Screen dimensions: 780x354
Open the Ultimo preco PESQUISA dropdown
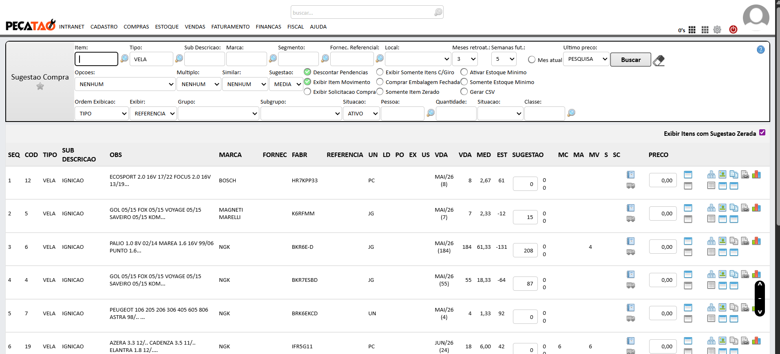click(x=586, y=59)
